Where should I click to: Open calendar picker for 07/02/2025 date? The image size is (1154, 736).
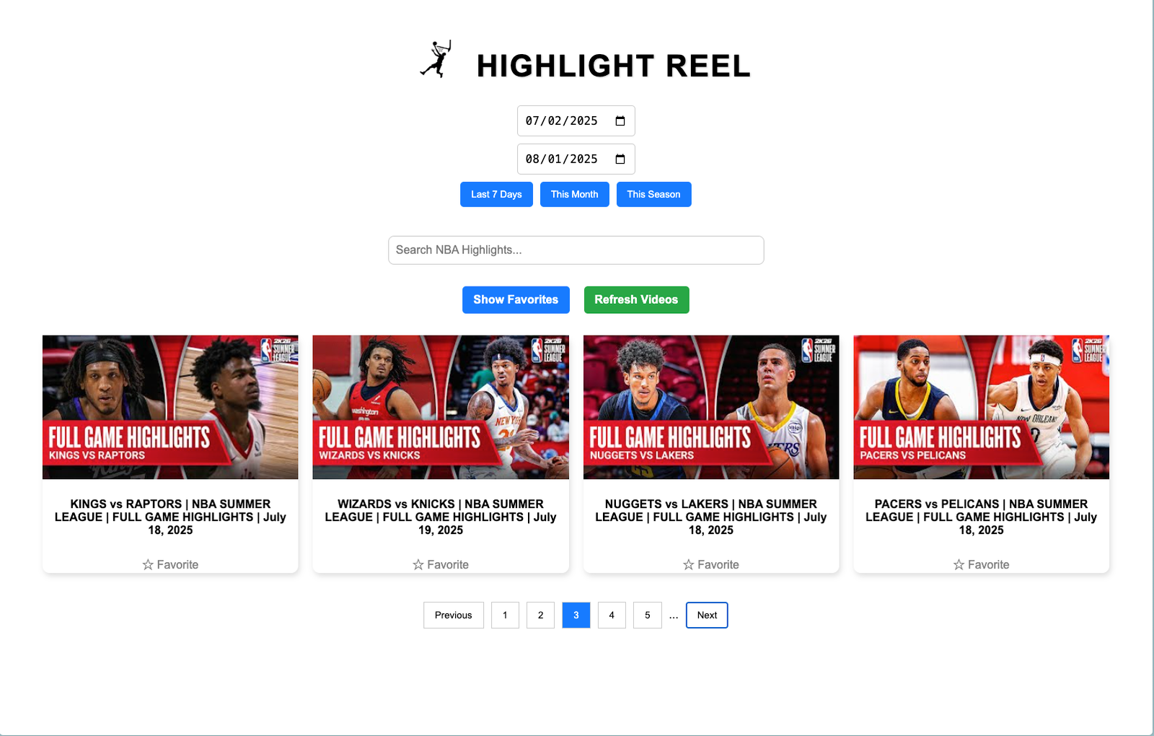click(620, 121)
